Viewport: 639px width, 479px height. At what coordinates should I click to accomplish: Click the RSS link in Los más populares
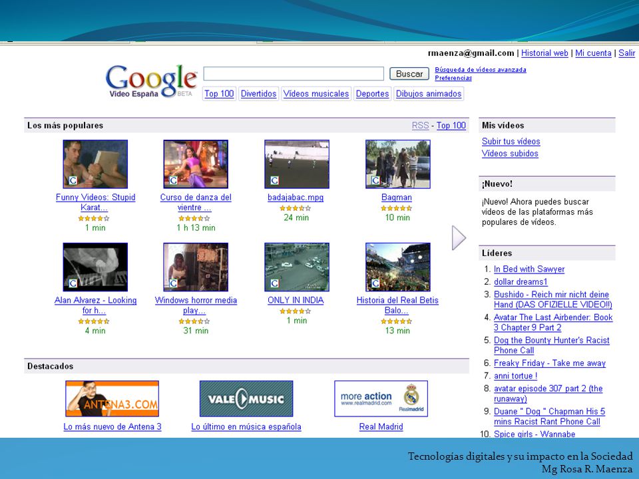[x=420, y=126]
